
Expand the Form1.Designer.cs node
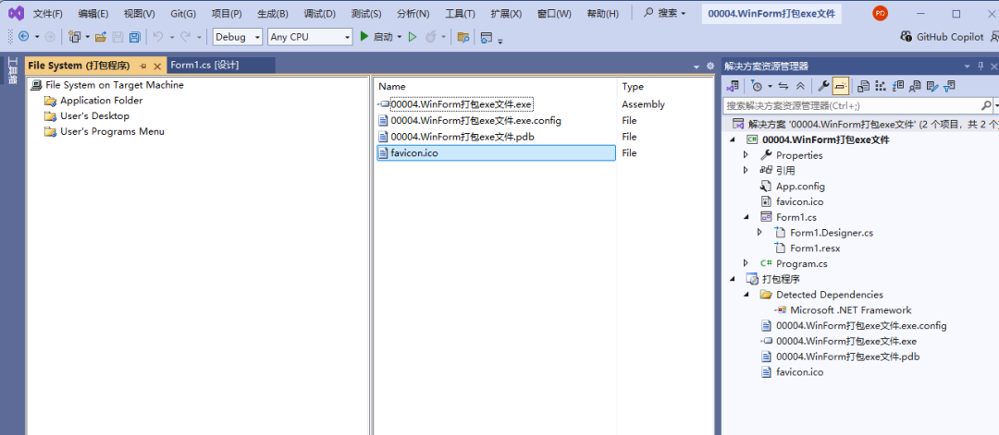tap(759, 233)
